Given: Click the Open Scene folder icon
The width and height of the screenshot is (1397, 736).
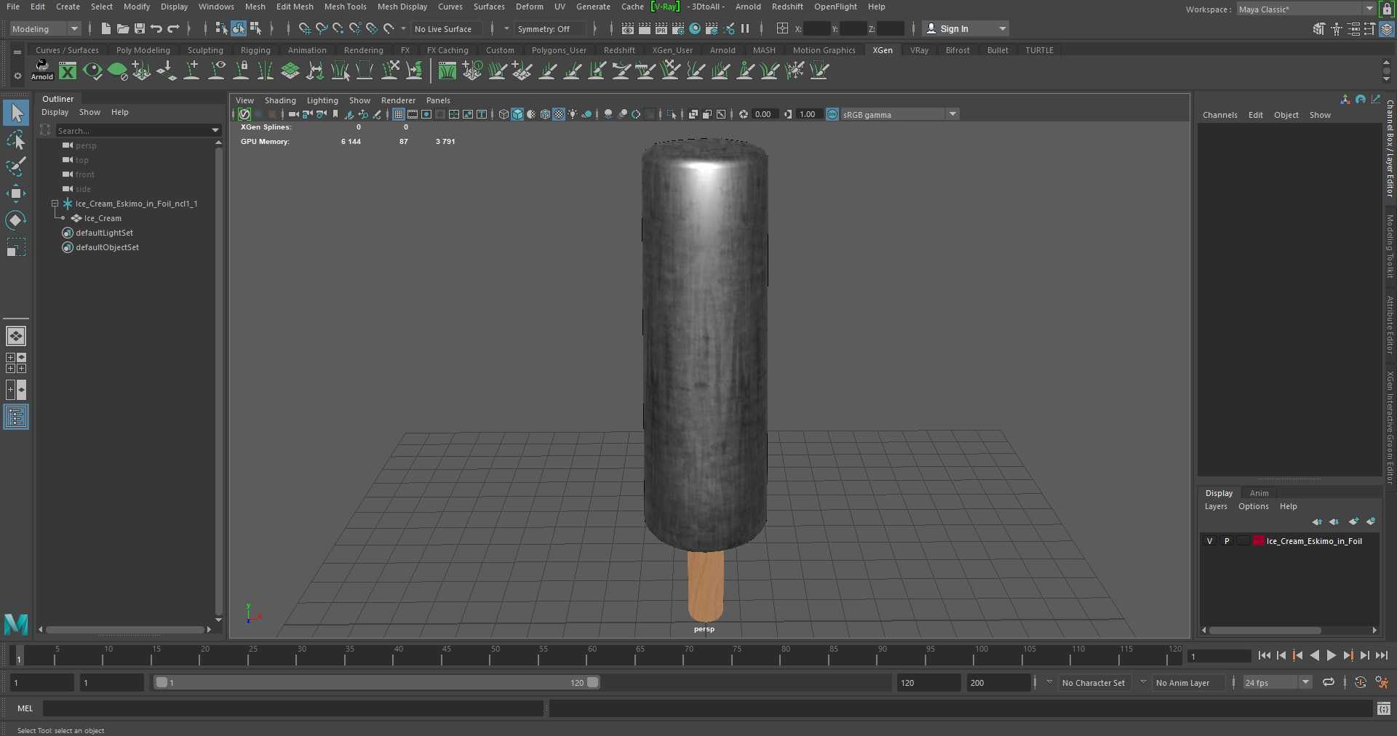Looking at the screenshot, I should (123, 28).
